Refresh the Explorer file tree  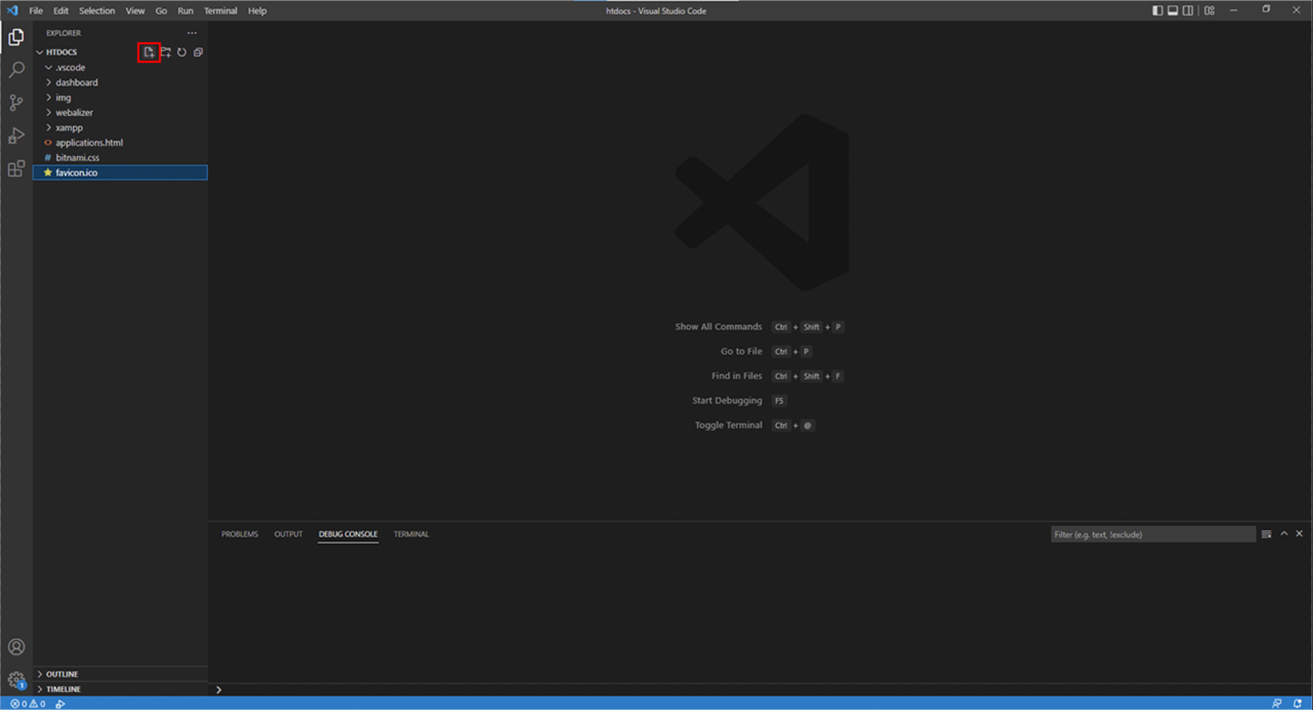(182, 52)
